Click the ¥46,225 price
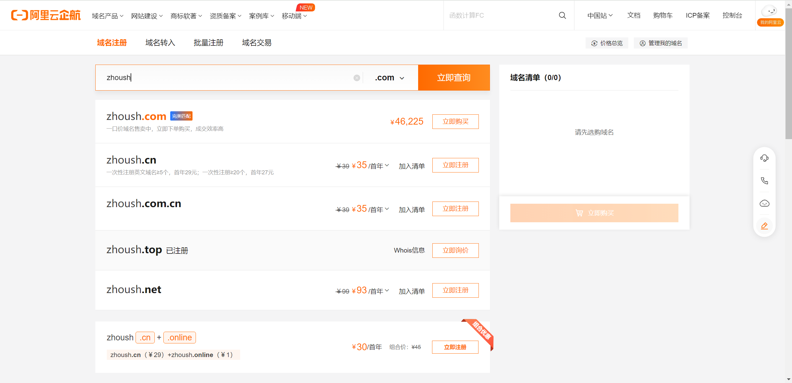This screenshot has width=792, height=383. (407, 121)
